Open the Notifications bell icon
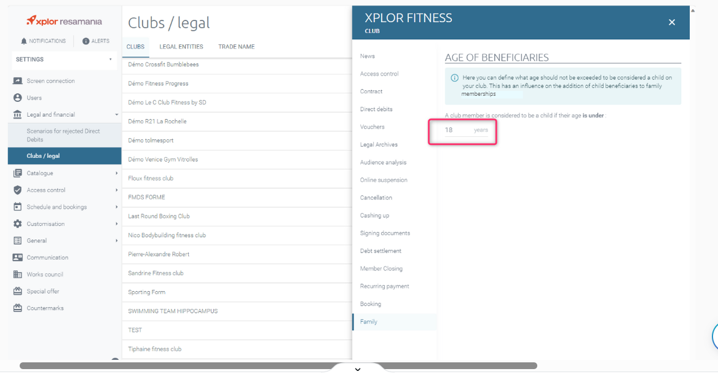The width and height of the screenshot is (718, 374). point(24,41)
